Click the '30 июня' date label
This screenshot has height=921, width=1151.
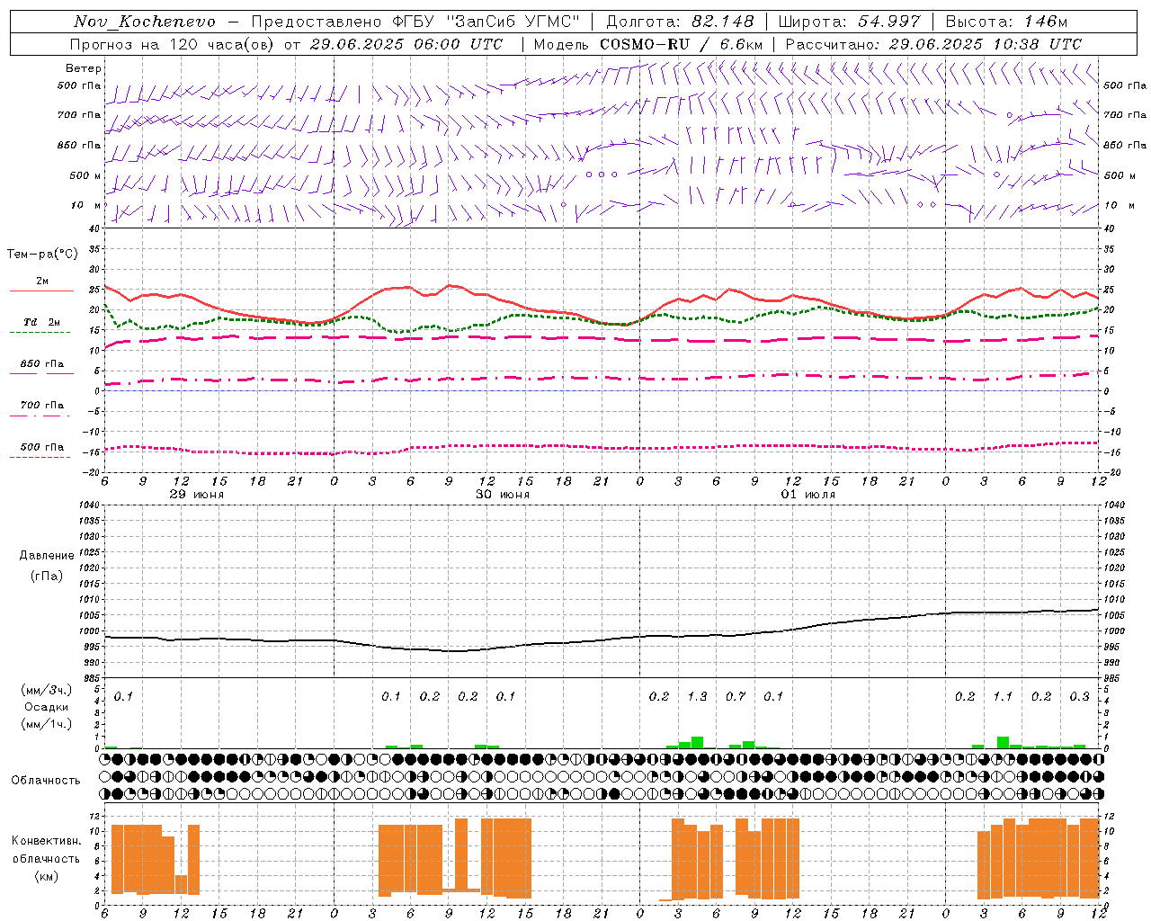pos(503,495)
